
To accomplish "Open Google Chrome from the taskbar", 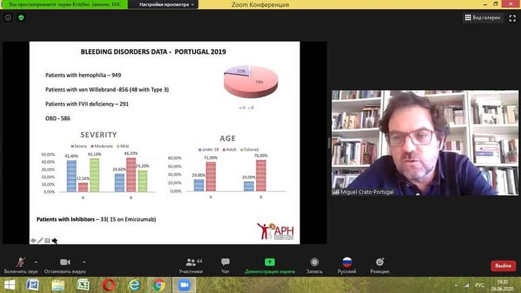I will (159, 285).
